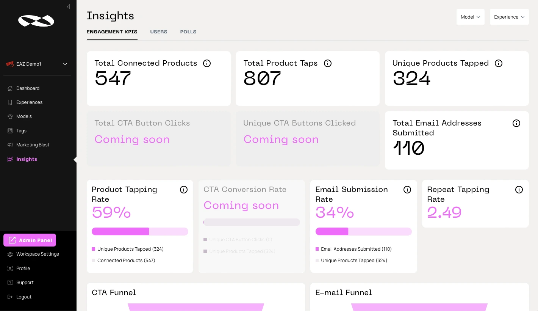
Task: Select the Marketing Blast megaphone icon
Action: pos(10,145)
